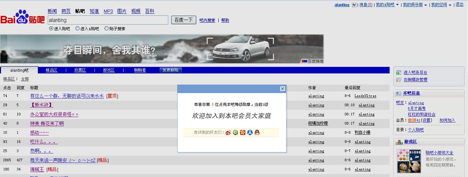Open the 新闻 top navigation link
This screenshot has width=468, height=177.
[52, 11]
